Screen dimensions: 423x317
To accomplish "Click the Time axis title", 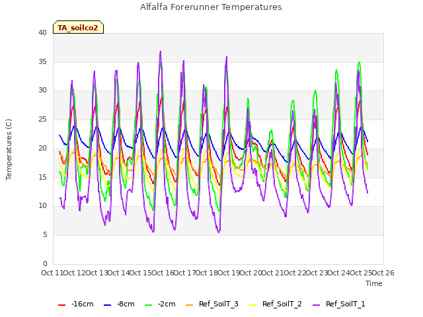I will click(374, 283).
